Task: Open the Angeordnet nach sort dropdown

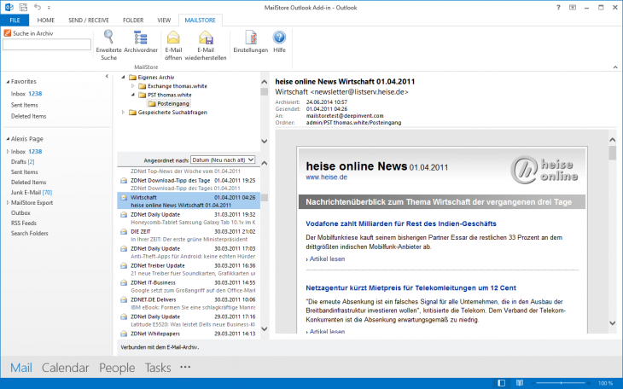Action: 223,160
